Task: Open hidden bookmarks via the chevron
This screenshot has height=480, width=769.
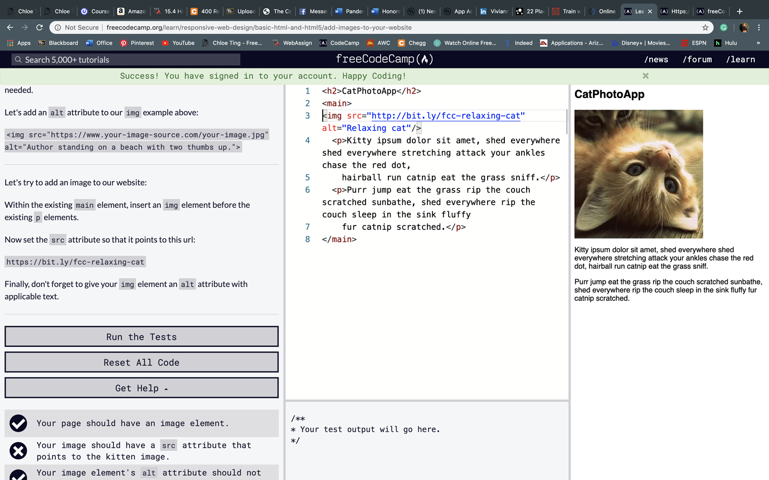Action: click(x=757, y=42)
